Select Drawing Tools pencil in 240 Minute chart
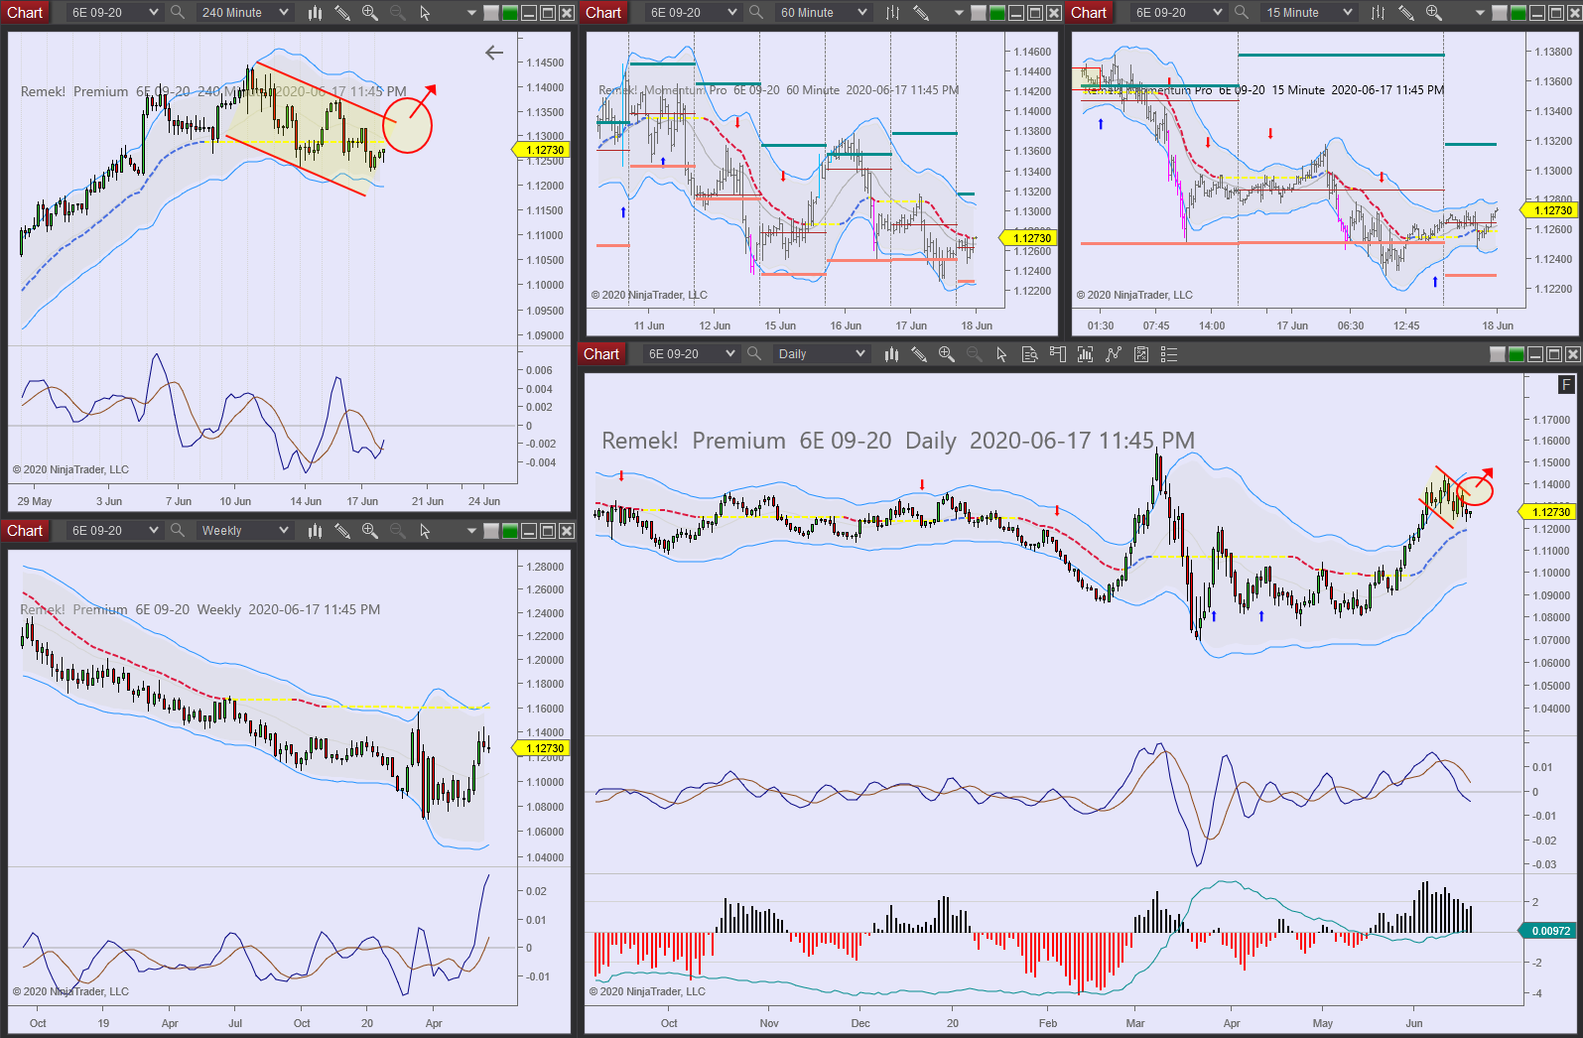This screenshot has height=1038, width=1583. 342,13
